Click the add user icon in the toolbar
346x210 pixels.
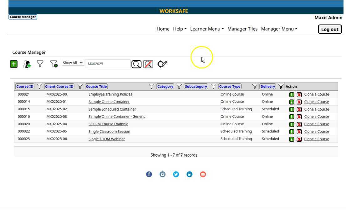[28, 64]
